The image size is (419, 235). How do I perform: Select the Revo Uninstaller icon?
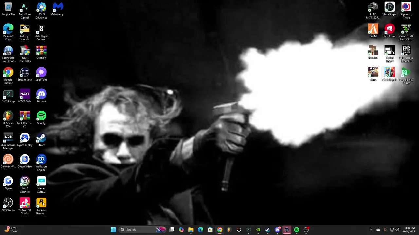coord(25,54)
